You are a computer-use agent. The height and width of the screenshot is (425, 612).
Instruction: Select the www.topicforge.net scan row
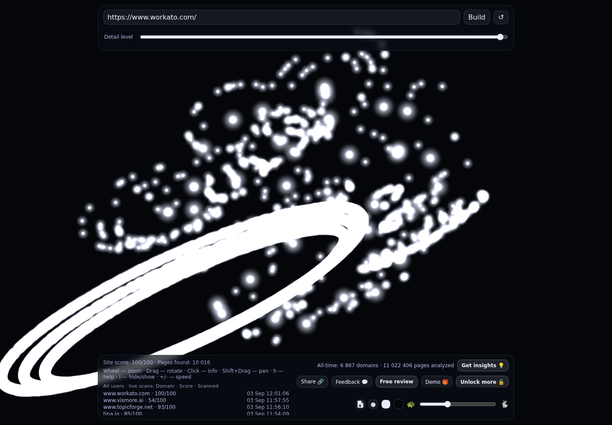click(196, 407)
